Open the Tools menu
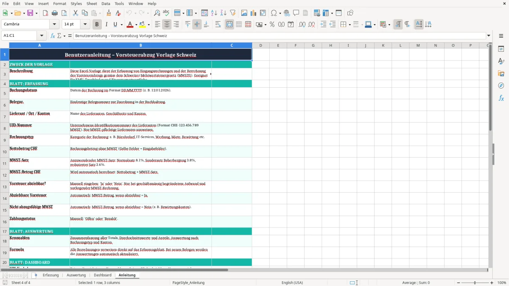This screenshot has height=286, width=509. [119, 3]
